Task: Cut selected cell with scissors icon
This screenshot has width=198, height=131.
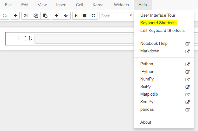Action: [x=26, y=16]
